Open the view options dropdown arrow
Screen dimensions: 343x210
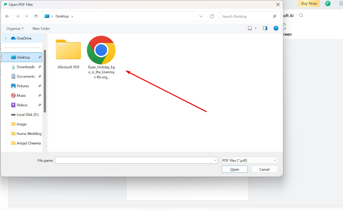pos(256,28)
